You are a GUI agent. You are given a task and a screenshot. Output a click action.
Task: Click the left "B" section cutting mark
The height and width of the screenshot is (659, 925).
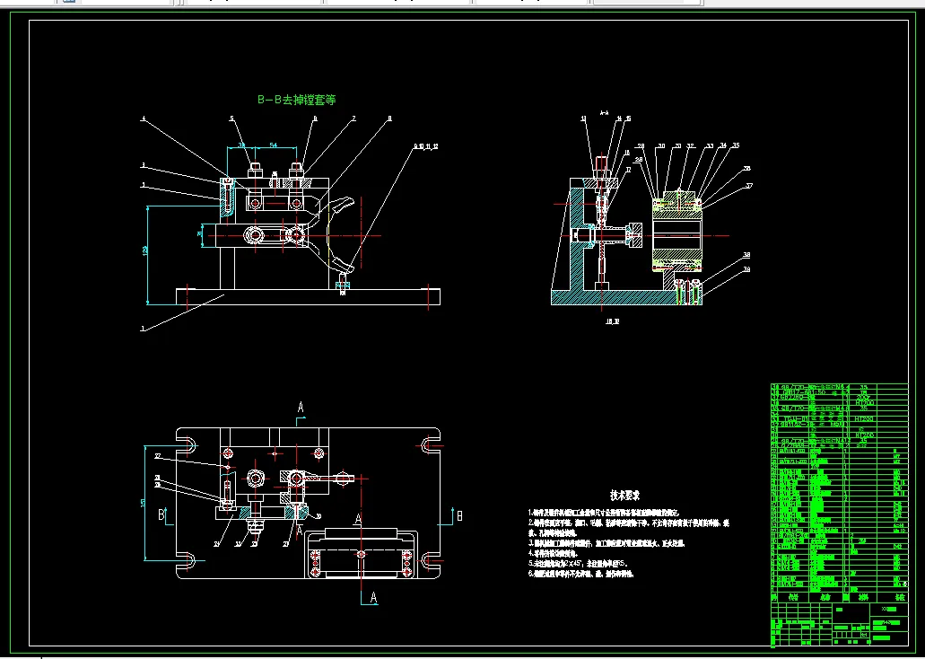point(161,515)
